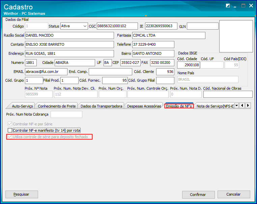The height and width of the screenshot is (204, 257).
Task: Click the Endereço field RUA GOIAS, 1881
Action: click(x=69, y=53)
